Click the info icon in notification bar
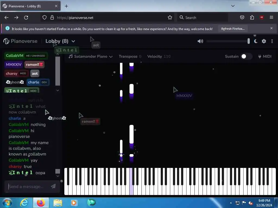Viewport: 278px width, 208px height. tap(7, 28)
